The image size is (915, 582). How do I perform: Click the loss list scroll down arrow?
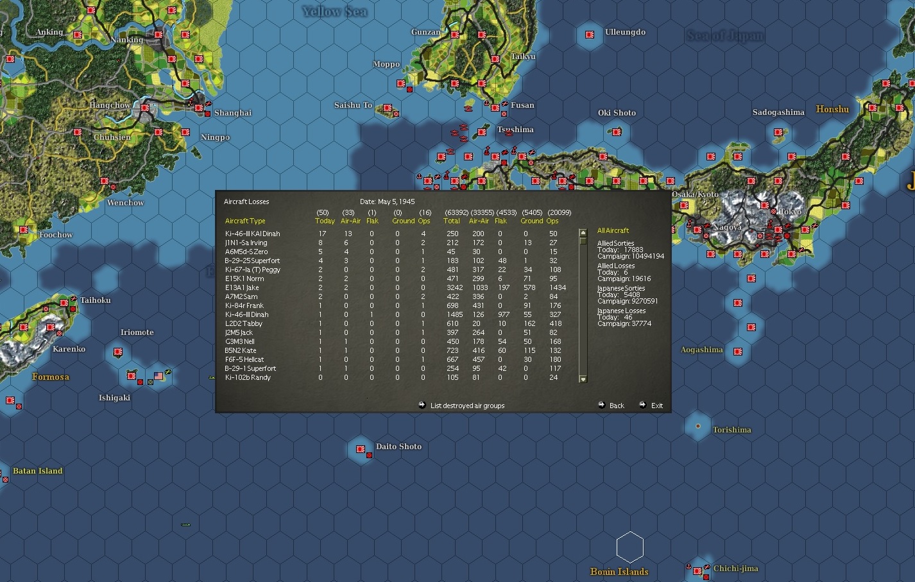(x=583, y=379)
